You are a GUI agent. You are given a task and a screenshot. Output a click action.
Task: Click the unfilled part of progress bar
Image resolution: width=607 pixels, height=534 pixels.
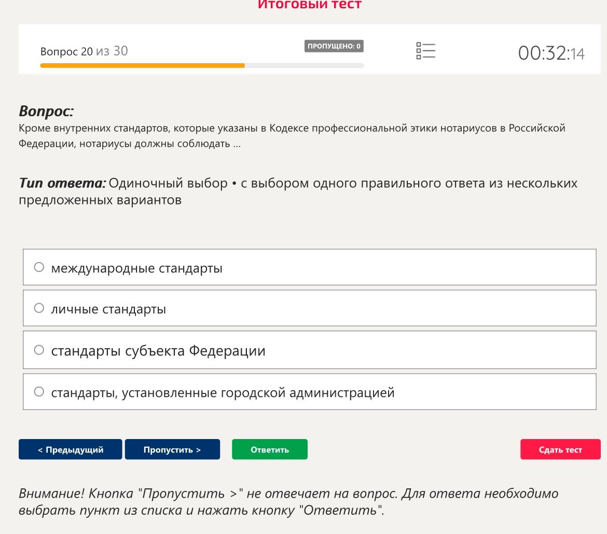pyautogui.click(x=304, y=66)
